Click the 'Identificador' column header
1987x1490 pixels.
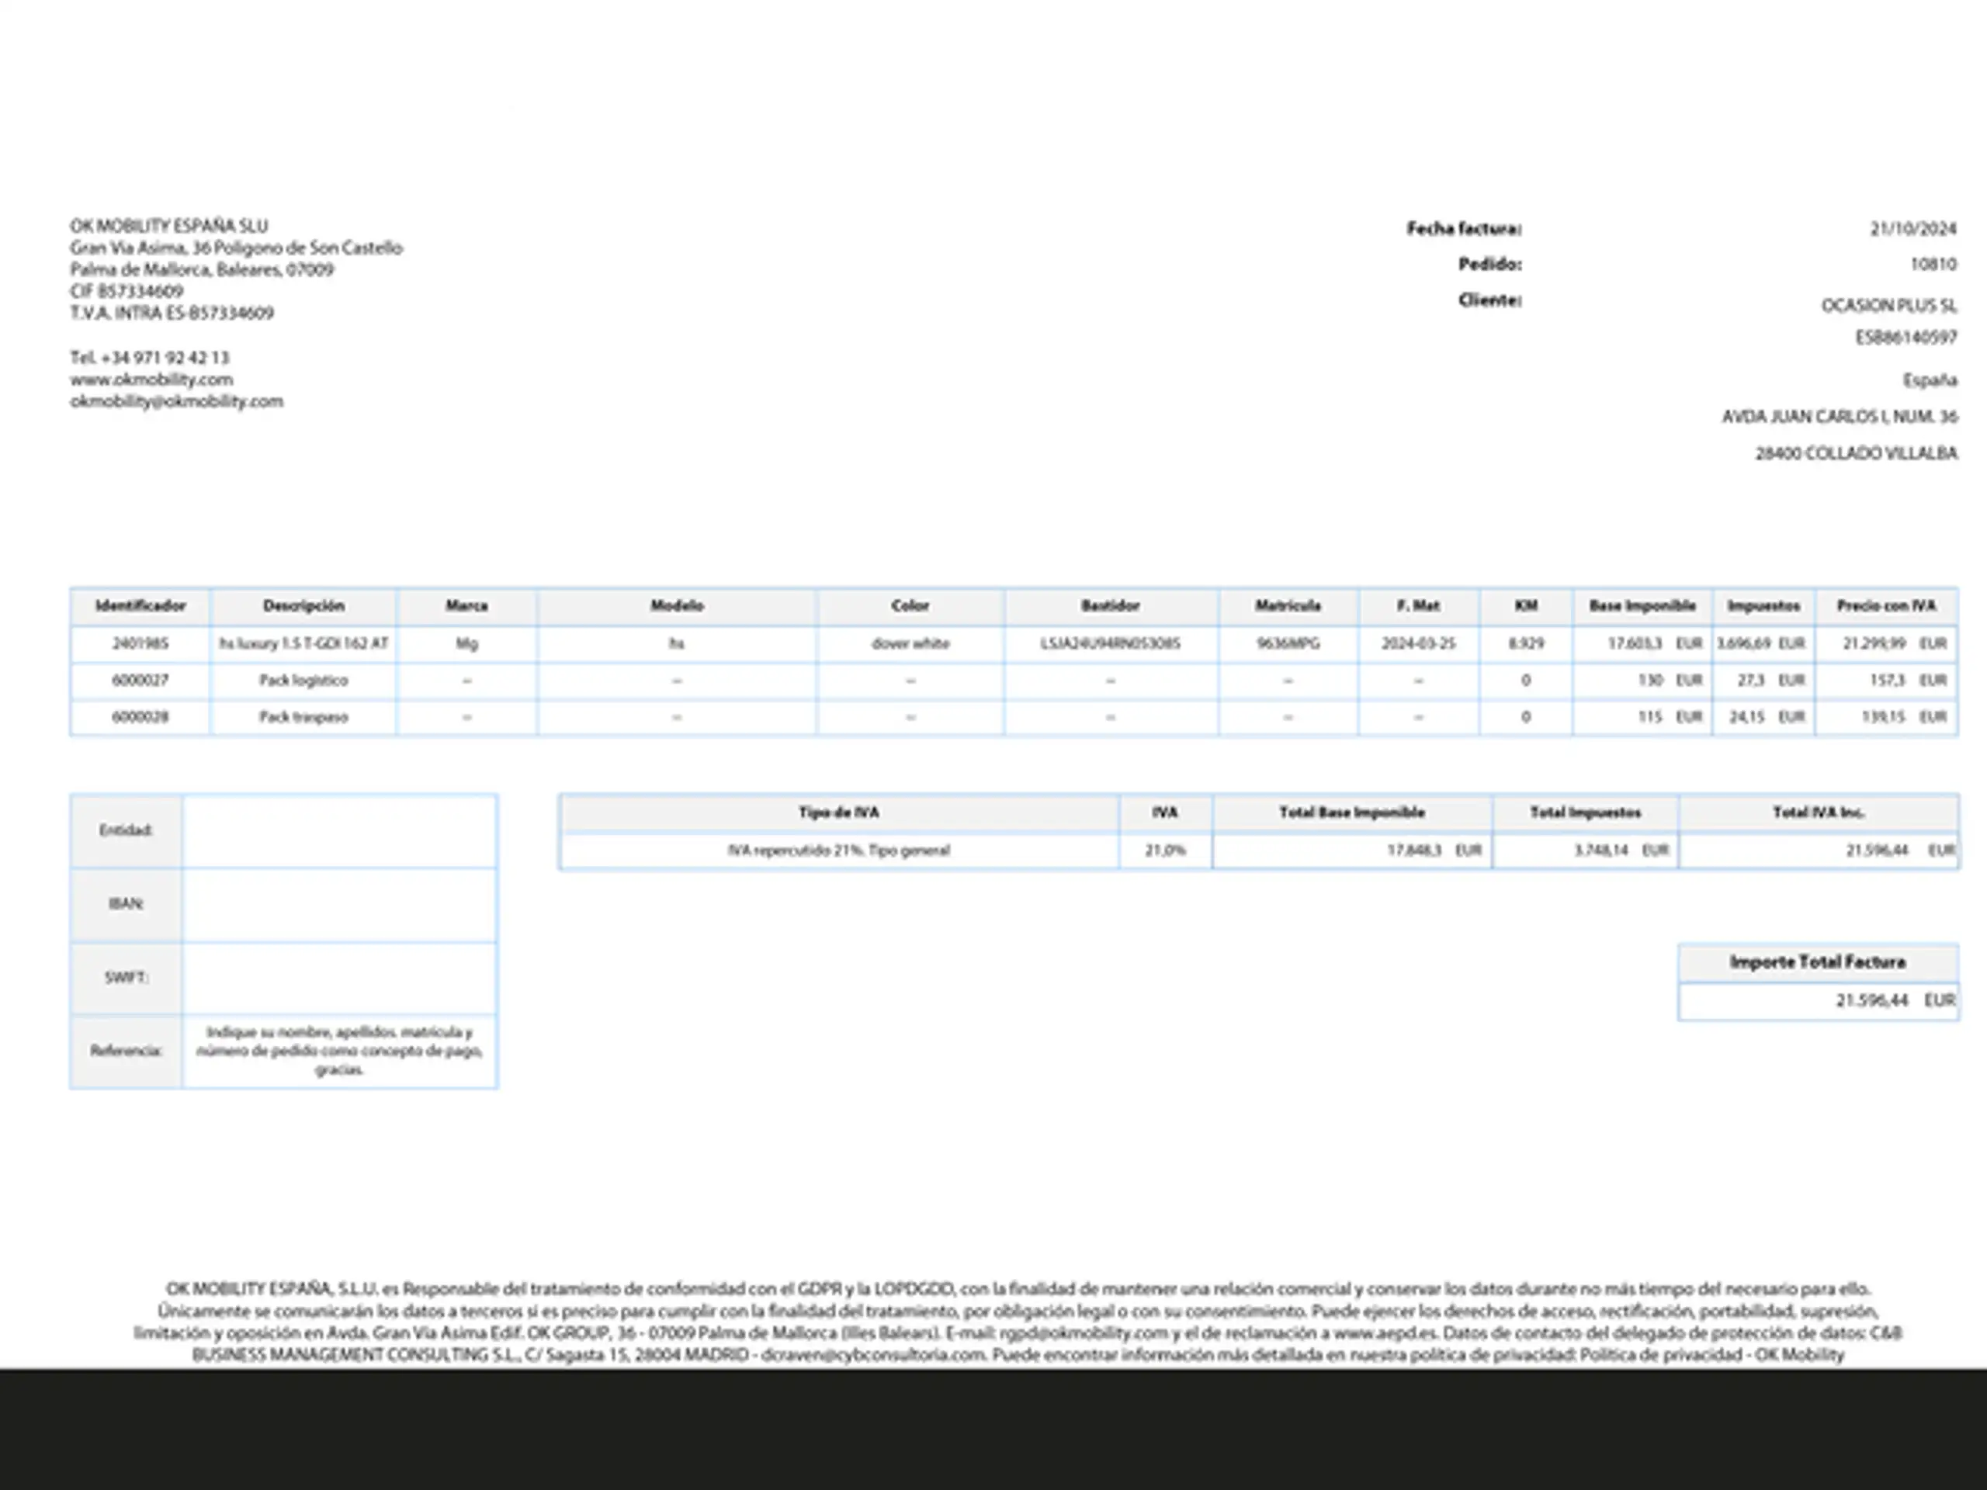pyautogui.click(x=141, y=606)
